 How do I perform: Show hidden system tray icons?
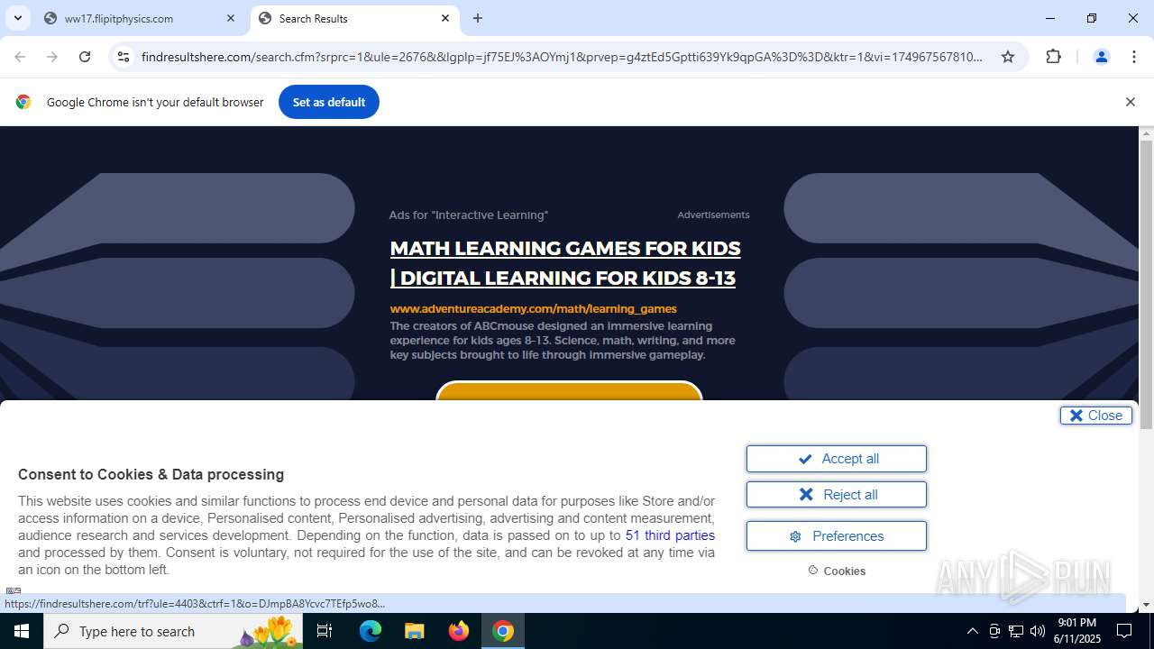[972, 631]
